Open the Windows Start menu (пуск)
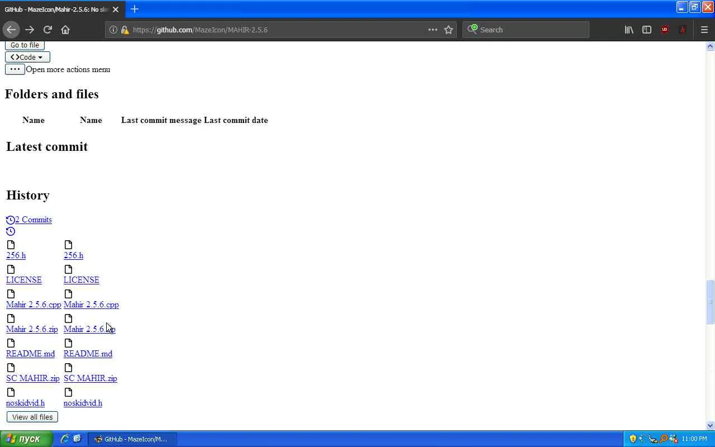The height and width of the screenshot is (447, 715). pos(26,439)
